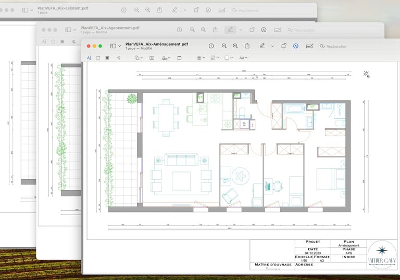This screenshot has width=400, height=280.
Task: Toggle Markup toolbar in the Agencement window
Action: click(x=264, y=30)
